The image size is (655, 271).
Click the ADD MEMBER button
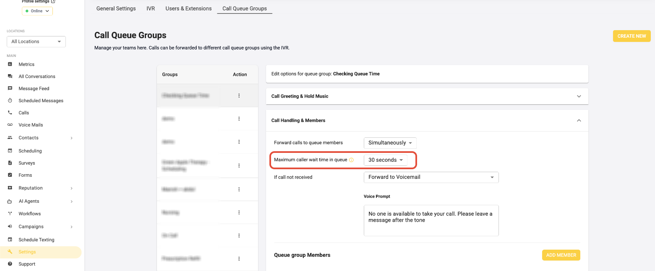click(561, 255)
